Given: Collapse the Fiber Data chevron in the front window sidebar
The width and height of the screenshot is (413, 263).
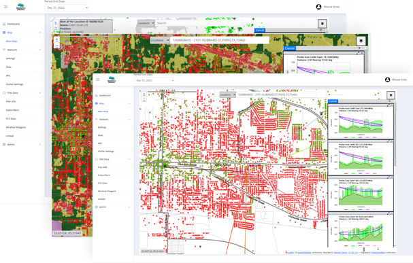Looking at the screenshot, I should [129, 160].
